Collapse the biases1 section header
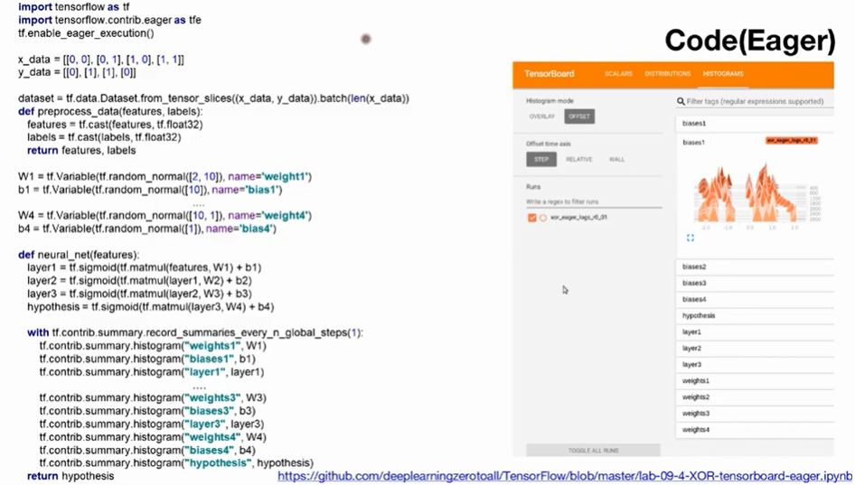The image size is (855, 485). (x=755, y=123)
